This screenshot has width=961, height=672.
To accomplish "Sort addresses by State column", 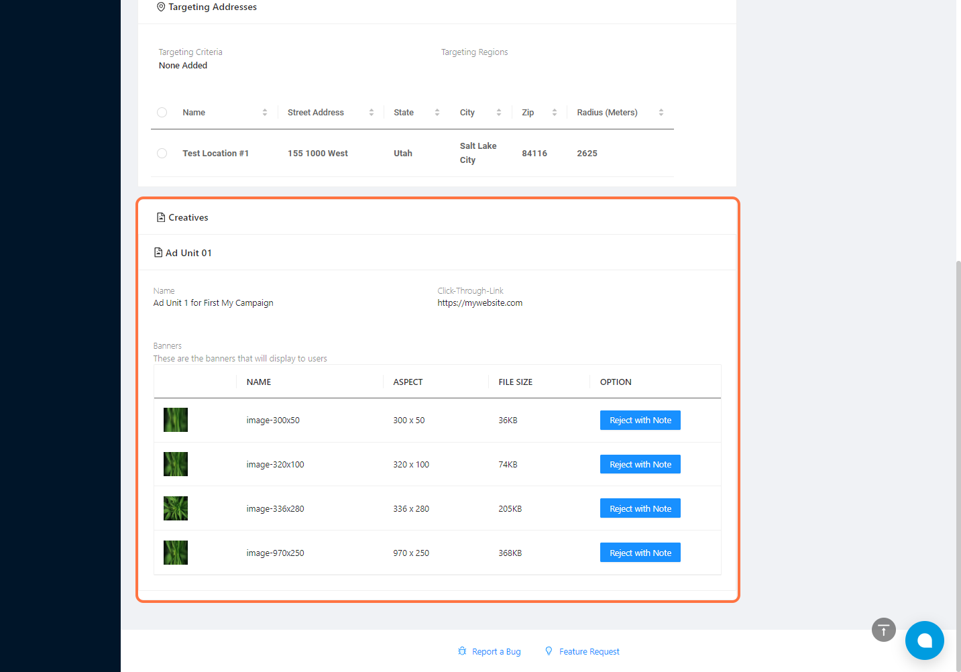I will click(x=437, y=113).
